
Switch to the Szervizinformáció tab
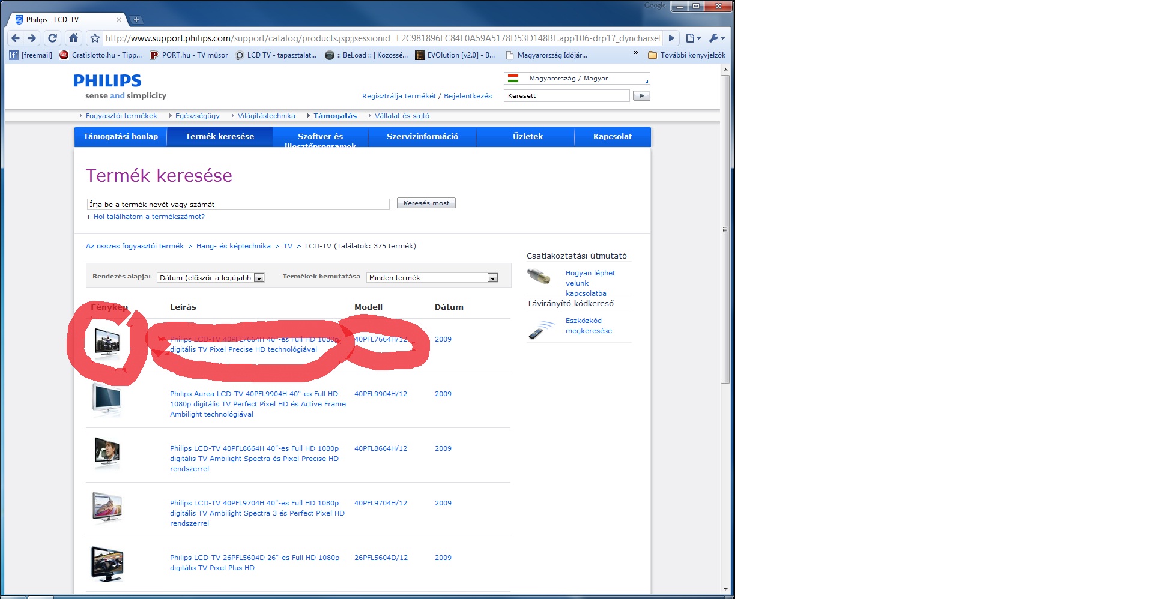422,137
